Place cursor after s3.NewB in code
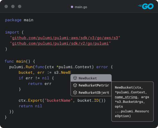158x128 pixels. (x=71, y=72)
